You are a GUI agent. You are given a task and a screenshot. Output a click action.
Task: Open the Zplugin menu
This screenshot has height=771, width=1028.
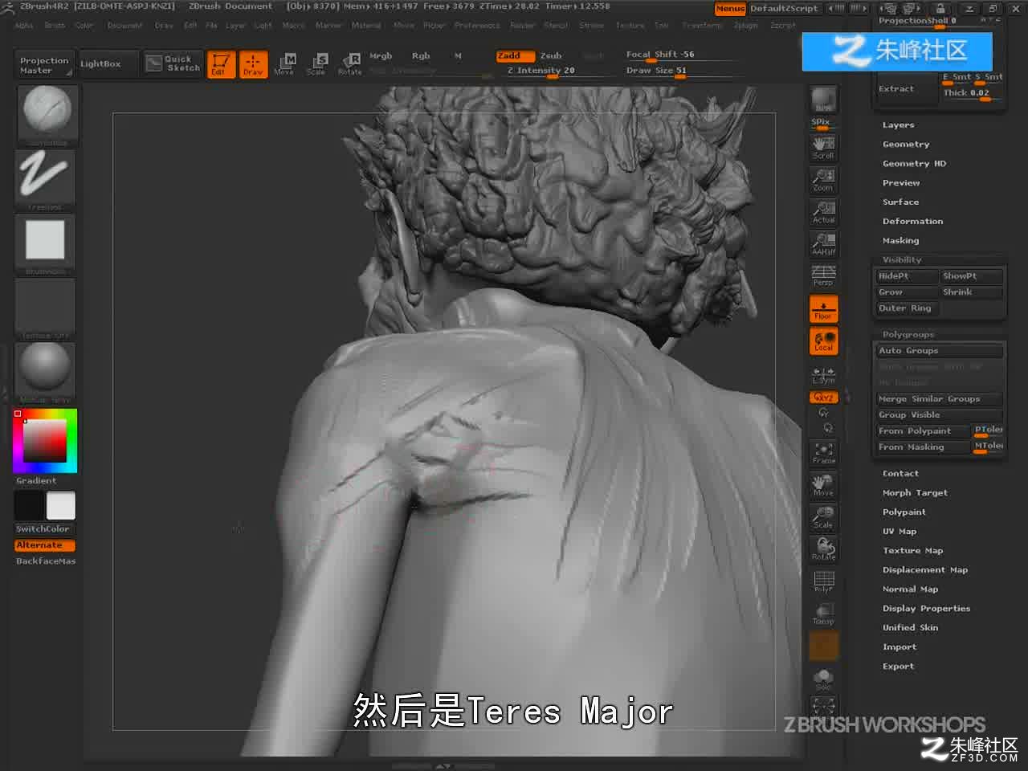746,26
